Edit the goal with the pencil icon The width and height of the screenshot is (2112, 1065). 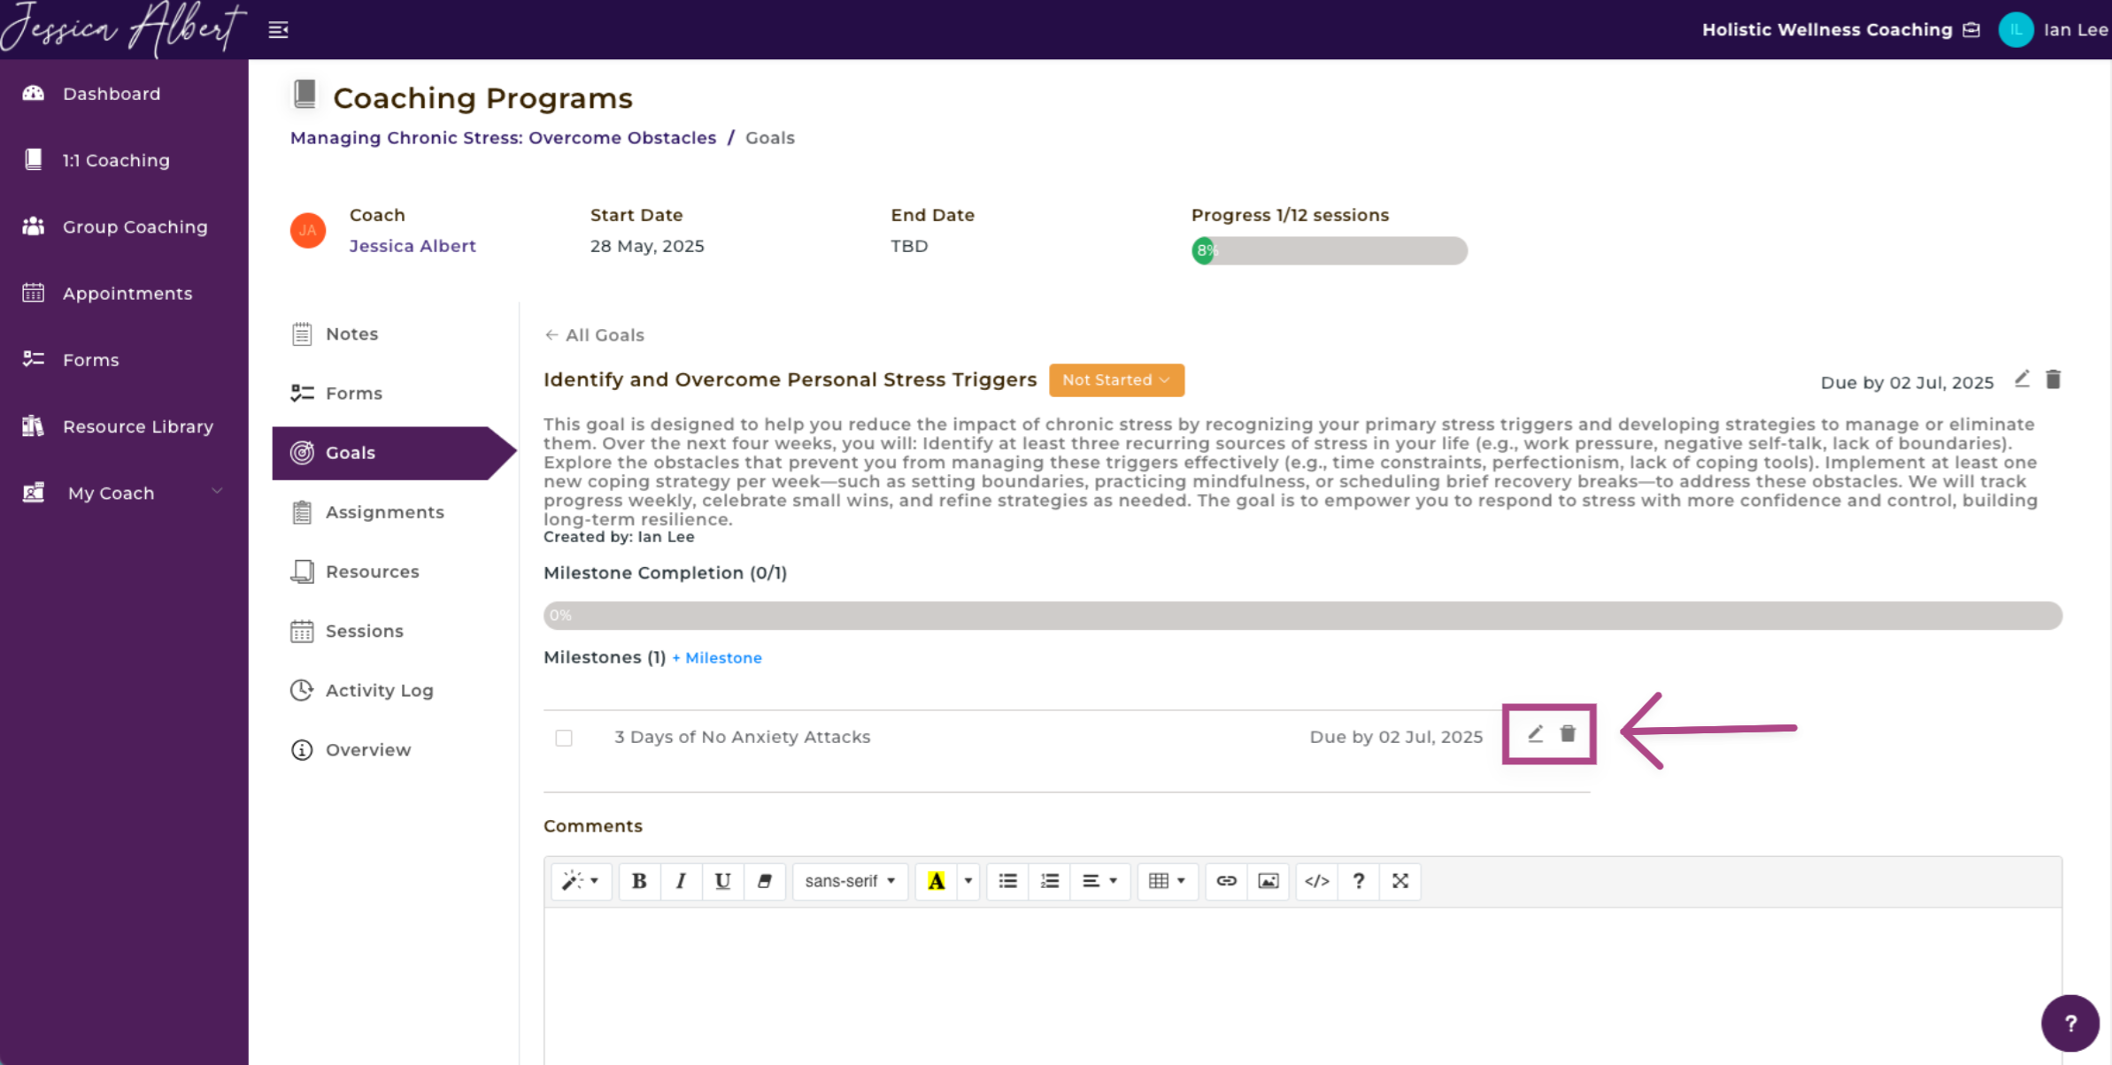click(x=2022, y=379)
